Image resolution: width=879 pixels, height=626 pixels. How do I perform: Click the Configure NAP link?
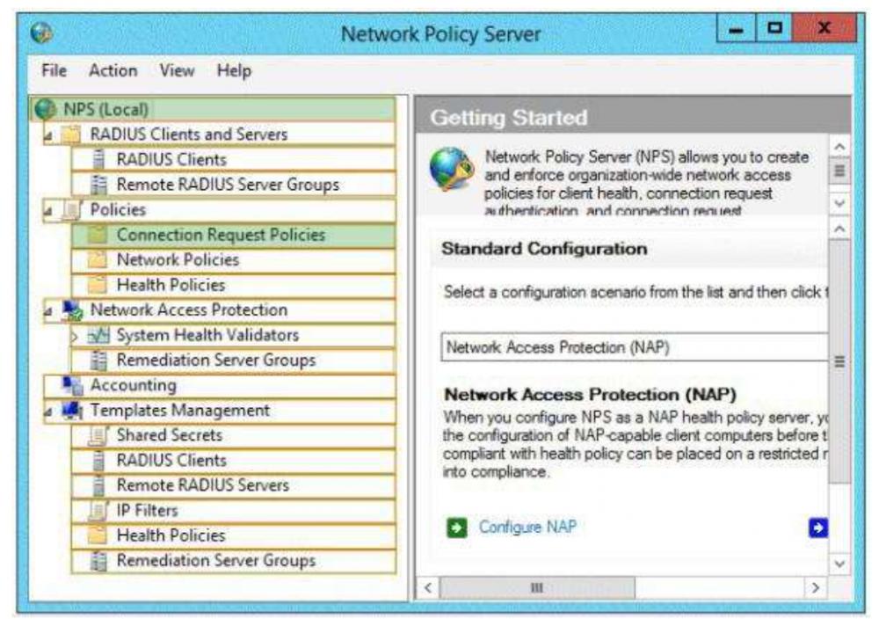[527, 528]
